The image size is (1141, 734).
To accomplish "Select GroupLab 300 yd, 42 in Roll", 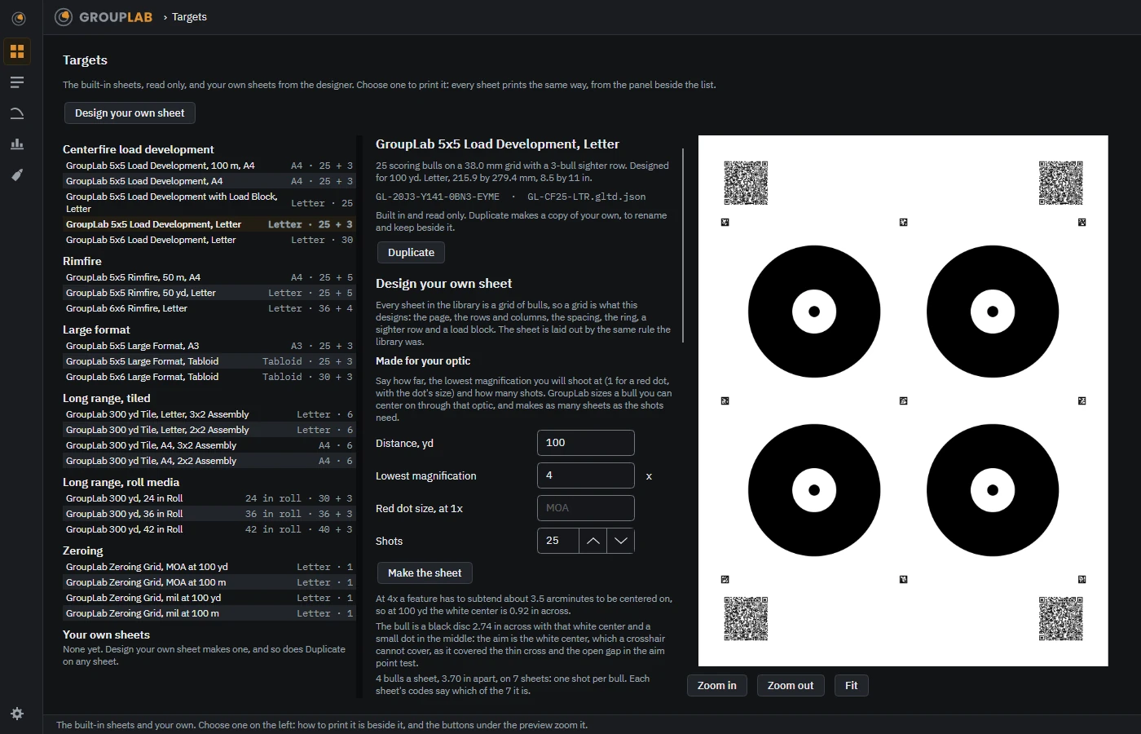I will pyautogui.click(x=209, y=529).
